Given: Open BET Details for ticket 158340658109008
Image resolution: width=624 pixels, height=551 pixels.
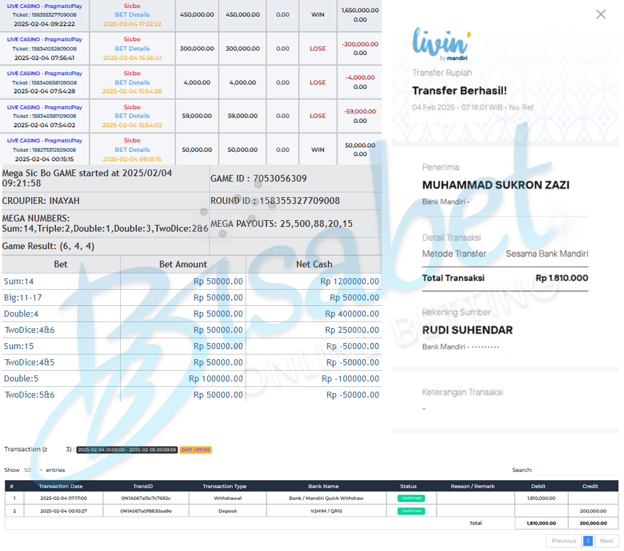Looking at the screenshot, I should (x=132, y=82).
